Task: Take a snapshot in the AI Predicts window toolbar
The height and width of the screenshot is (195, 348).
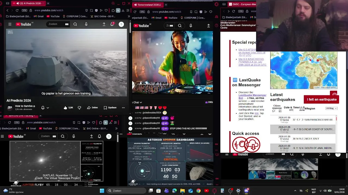Action: point(91,10)
